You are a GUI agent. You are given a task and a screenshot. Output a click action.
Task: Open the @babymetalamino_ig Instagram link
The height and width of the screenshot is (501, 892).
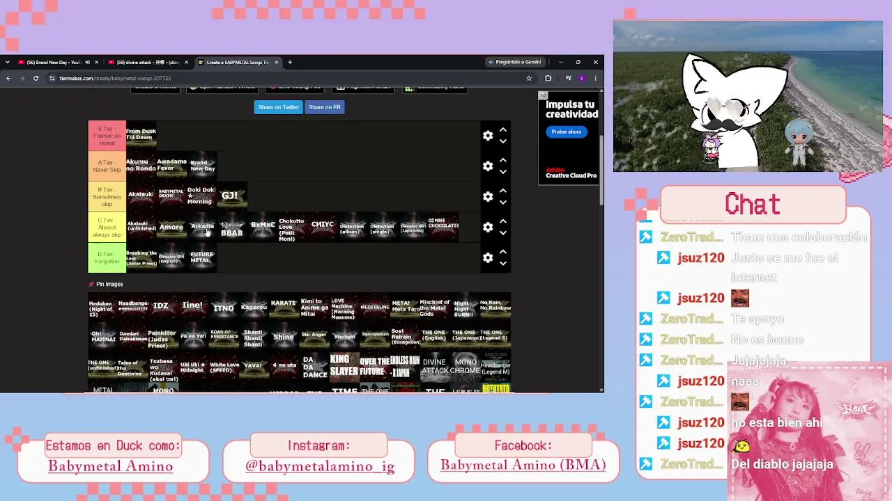[x=320, y=466]
